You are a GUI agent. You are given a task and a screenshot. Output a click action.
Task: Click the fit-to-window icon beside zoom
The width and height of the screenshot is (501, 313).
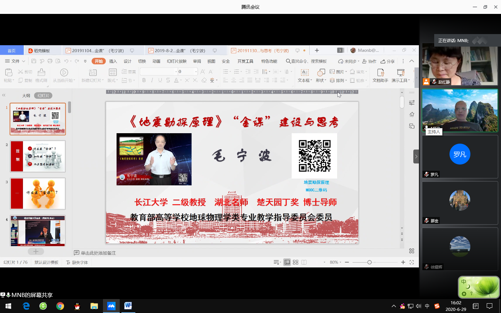(x=412, y=262)
